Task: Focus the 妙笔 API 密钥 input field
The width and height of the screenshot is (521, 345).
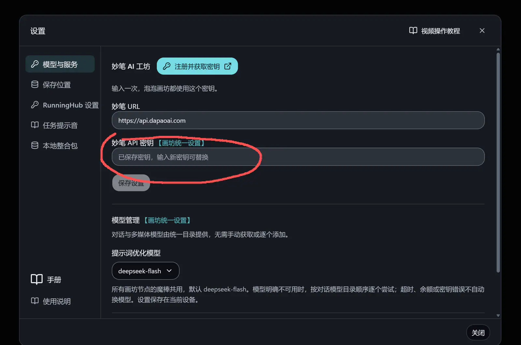Action: tap(298, 157)
